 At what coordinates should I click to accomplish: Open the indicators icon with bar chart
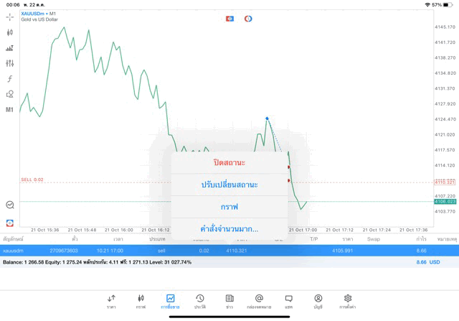9,48
